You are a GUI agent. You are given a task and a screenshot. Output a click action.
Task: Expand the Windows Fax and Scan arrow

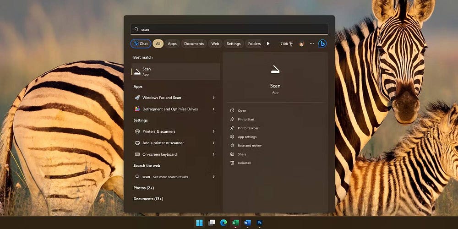[213, 98]
